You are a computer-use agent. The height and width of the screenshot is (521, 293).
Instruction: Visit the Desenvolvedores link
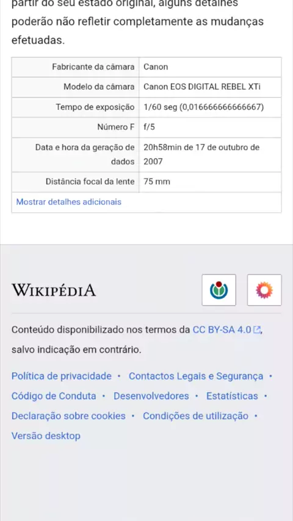[151, 396]
